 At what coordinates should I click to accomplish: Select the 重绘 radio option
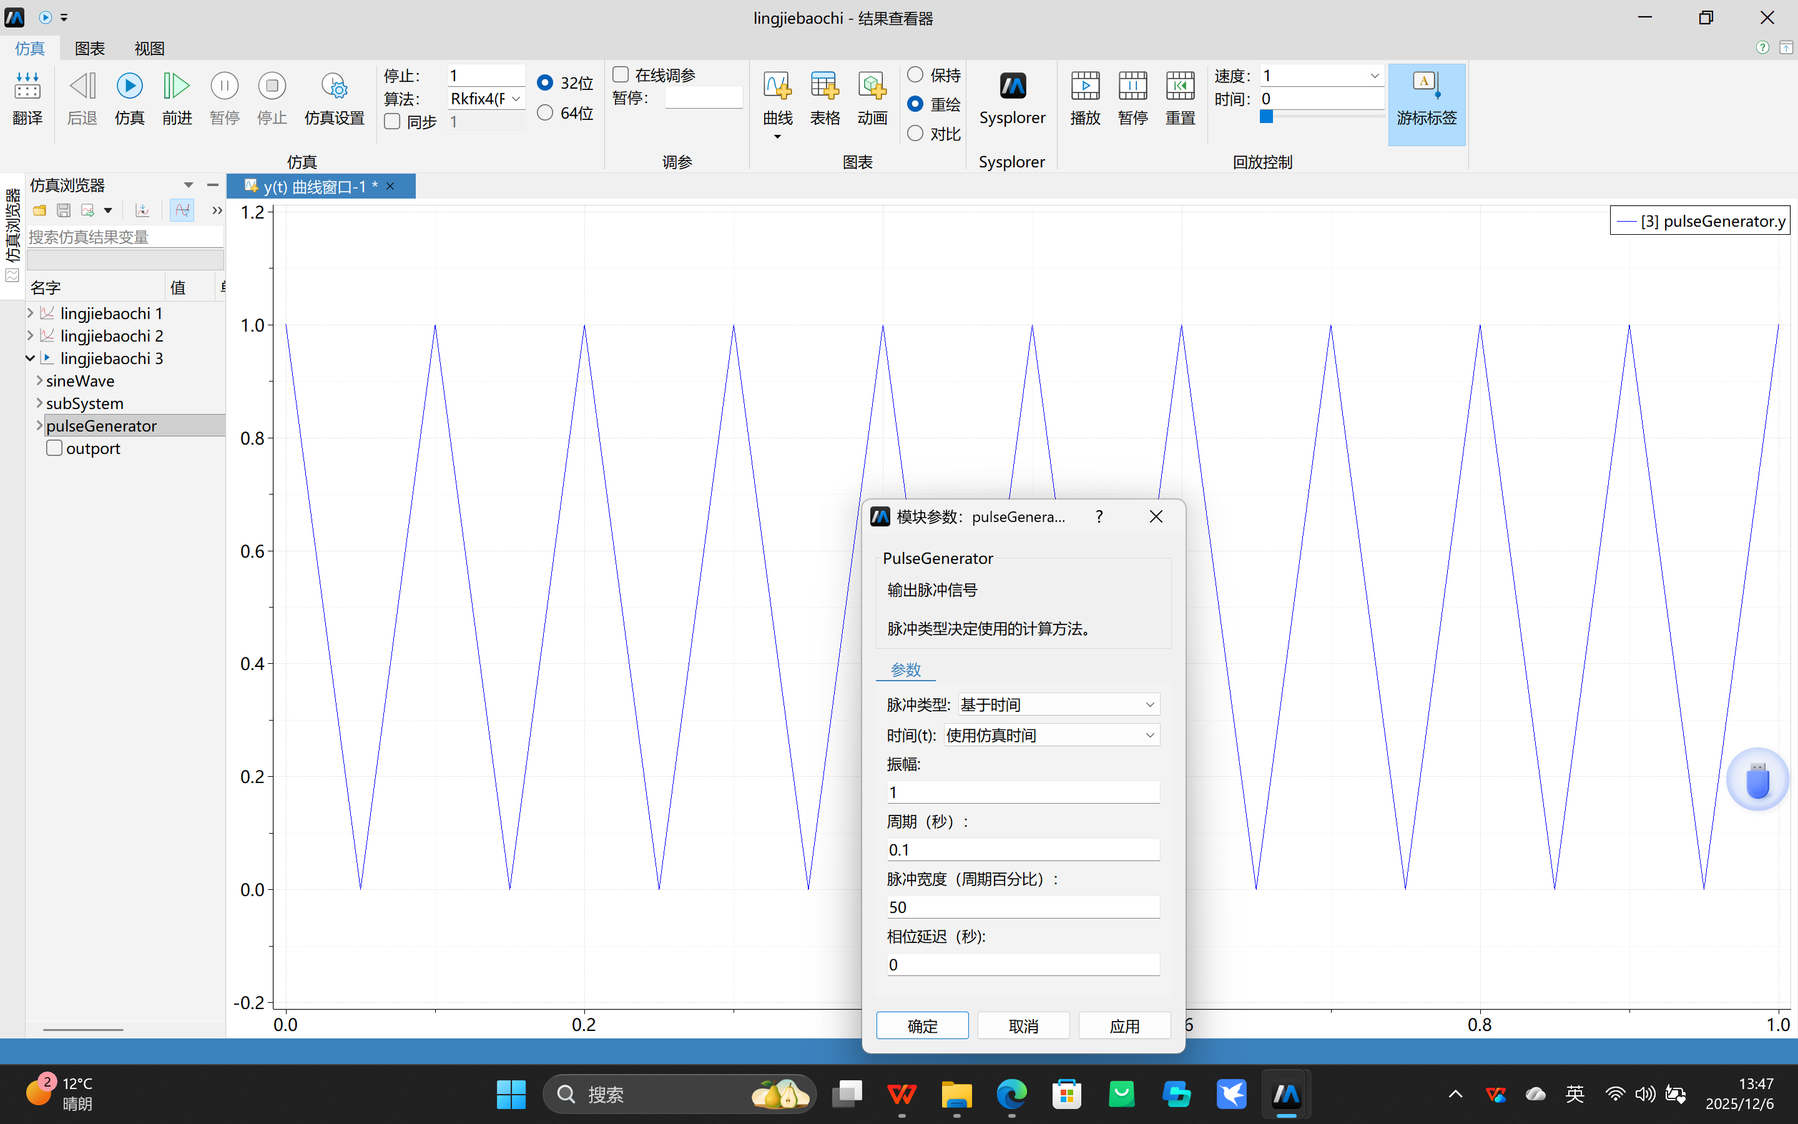915,104
